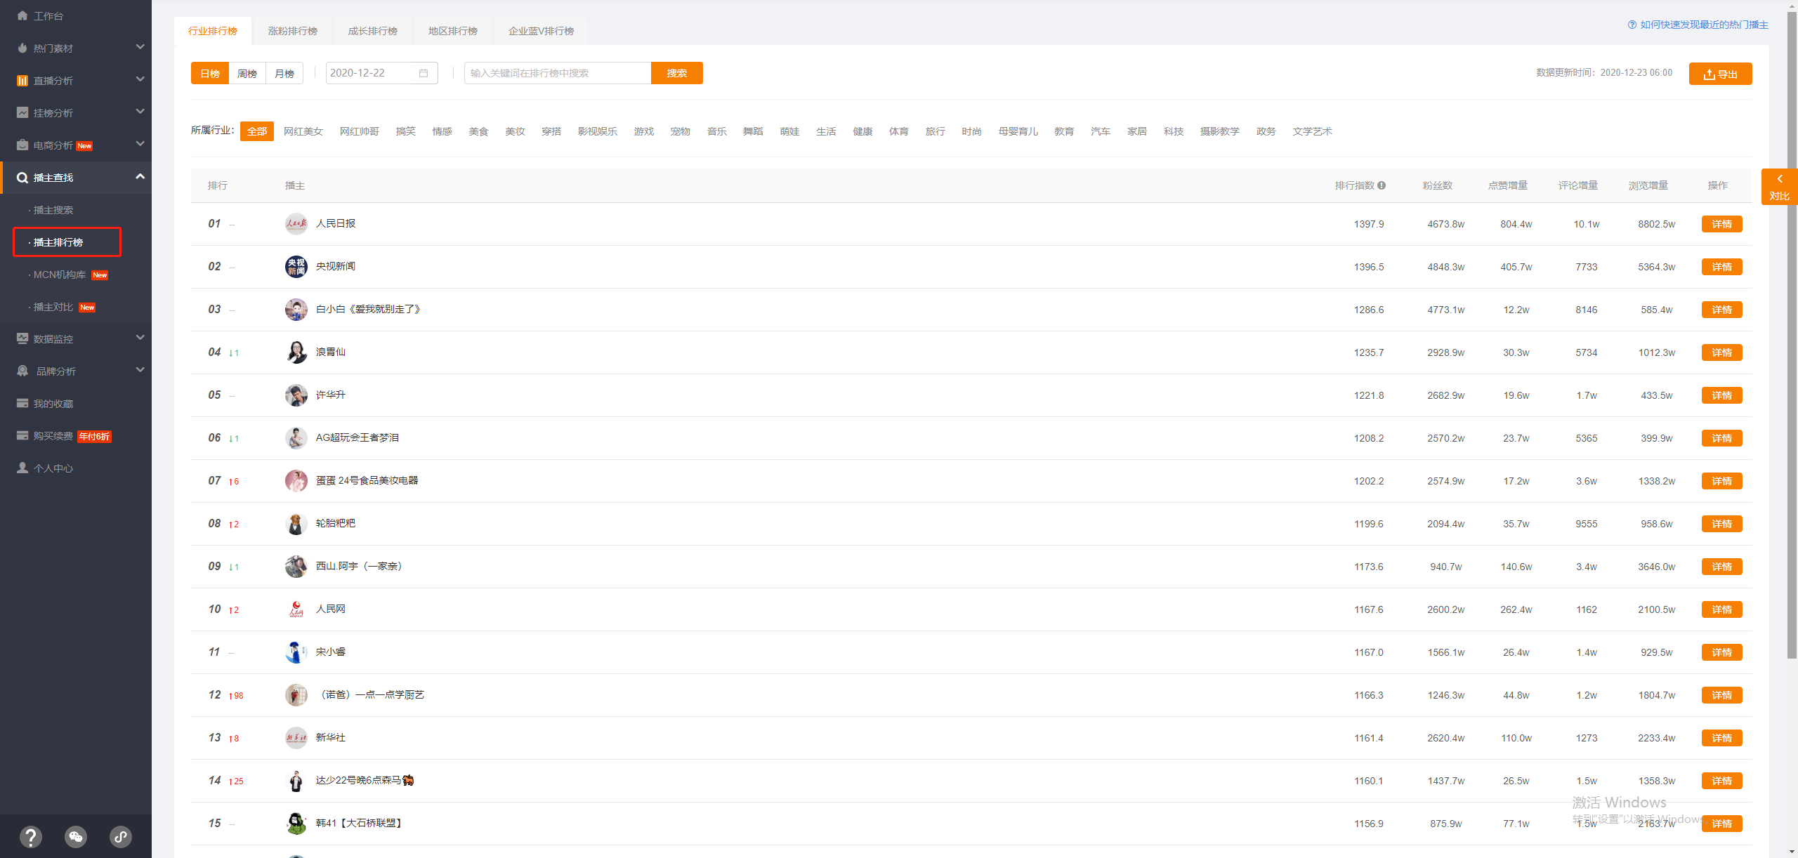Viewport: 1798px width, 858px height.
Task: Open 央视新闻 avatar thumbnail
Action: (296, 267)
